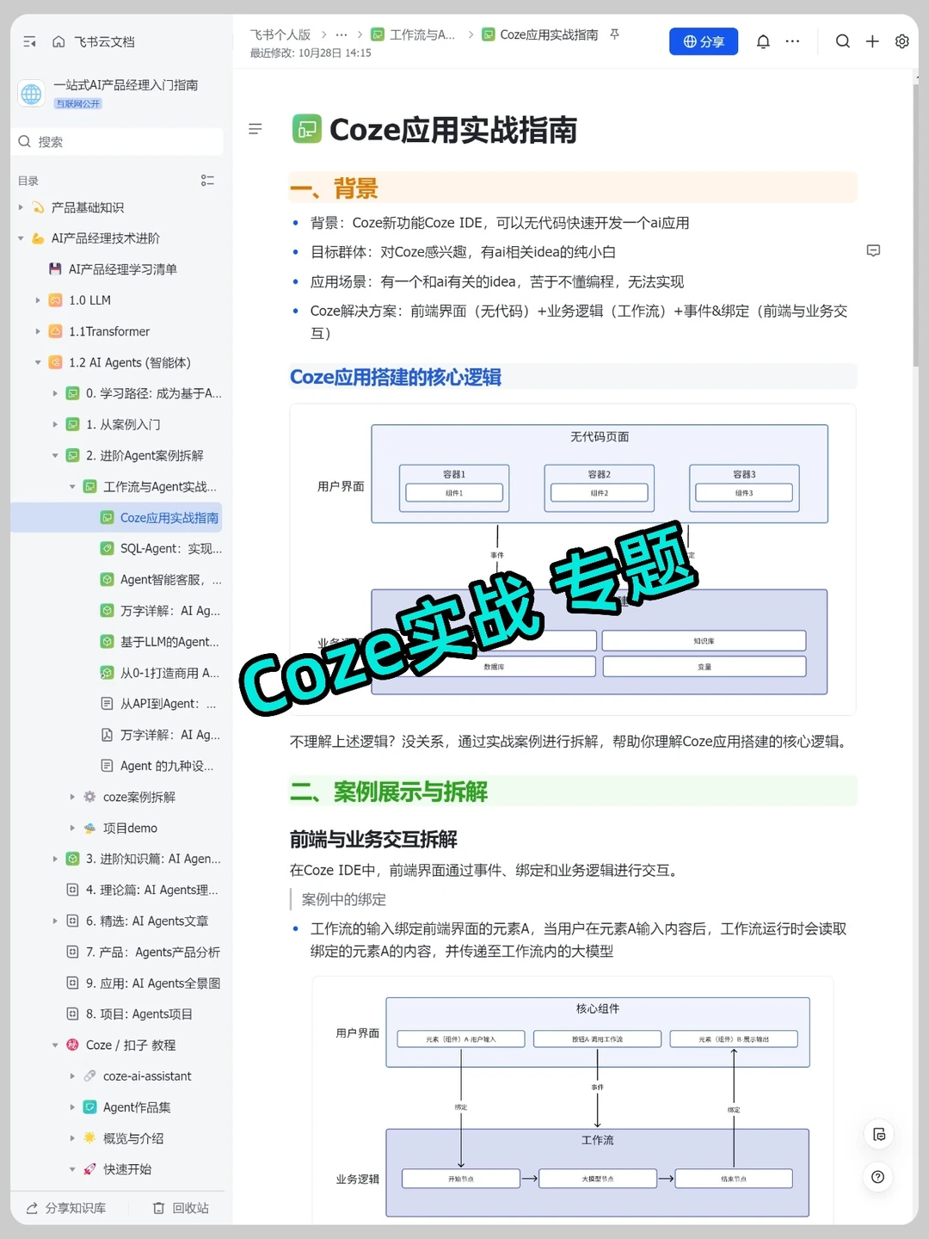
Task: Collapse 2. 进阶Agent案例拆解 node
Action: [55, 455]
